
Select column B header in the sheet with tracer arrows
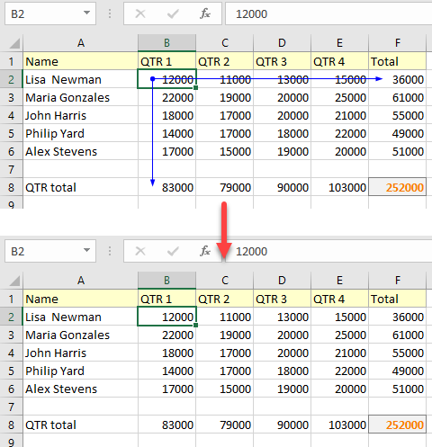point(166,43)
